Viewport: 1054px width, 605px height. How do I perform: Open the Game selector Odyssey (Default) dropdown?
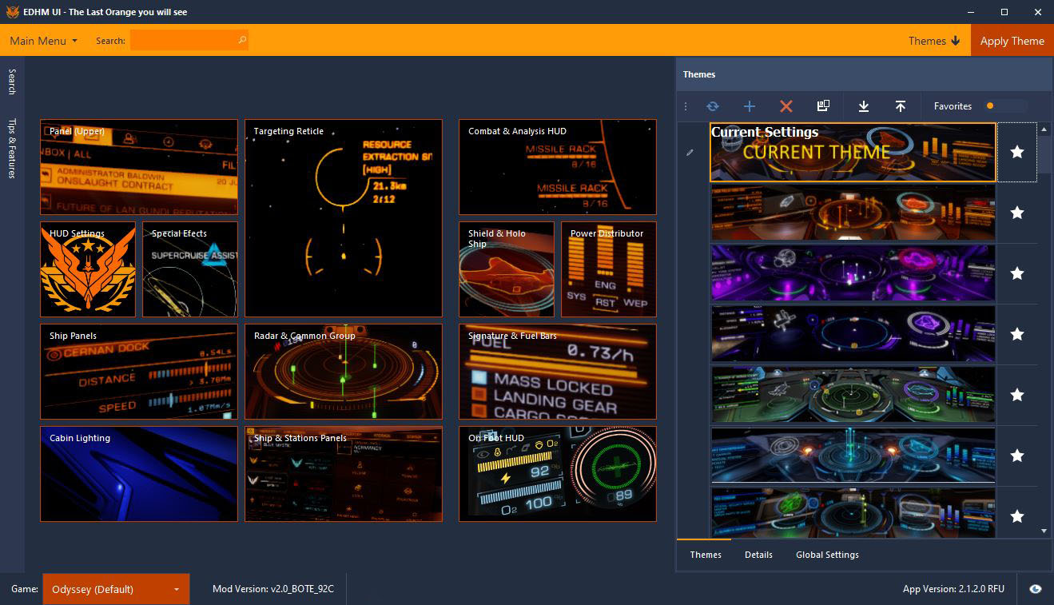pyautogui.click(x=116, y=589)
